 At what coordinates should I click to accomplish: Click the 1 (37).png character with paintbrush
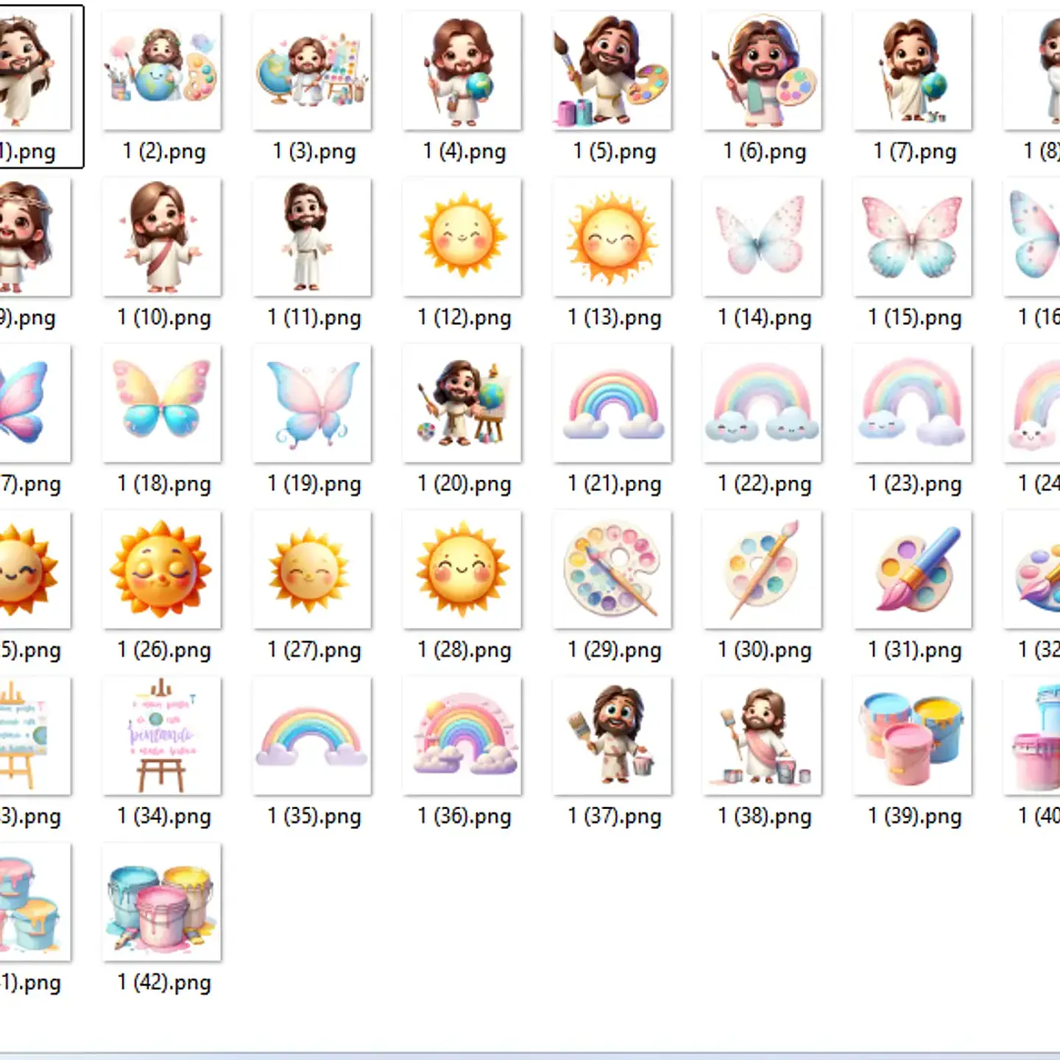click(612, 736)
